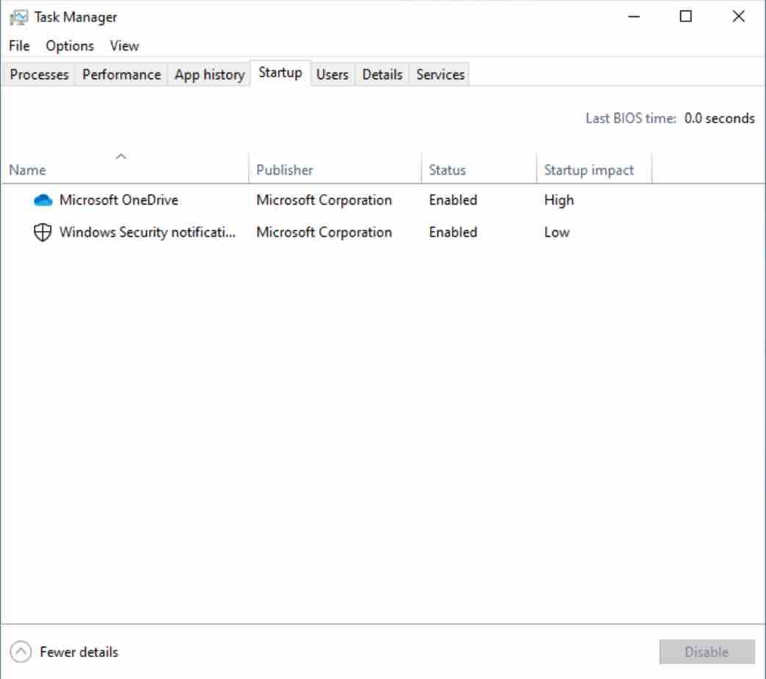Viewport: 766px width, 679px height.
Task: Select the Windows Security notificati... row name
Action: pyautogui.click(x=147, y=232)
